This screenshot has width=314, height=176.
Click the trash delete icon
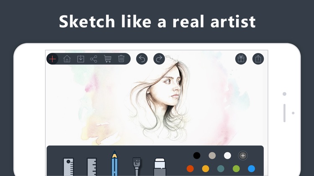coord(121,59)
